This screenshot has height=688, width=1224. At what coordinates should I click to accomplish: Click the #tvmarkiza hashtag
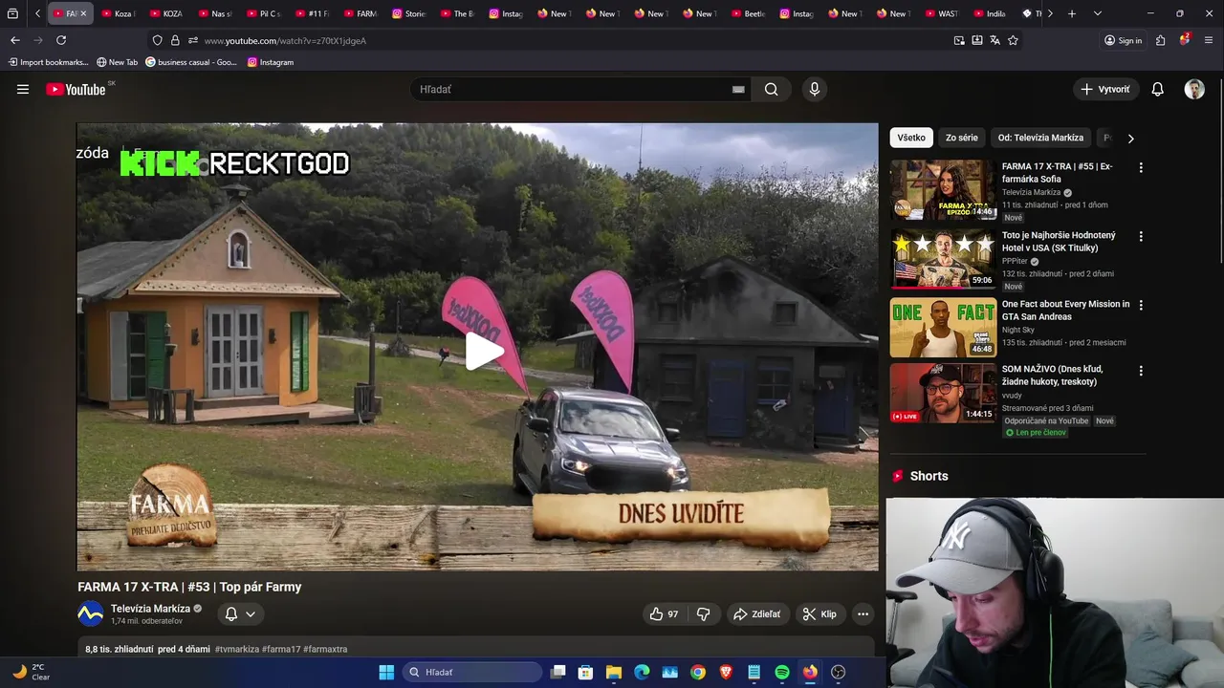(237, 649)
